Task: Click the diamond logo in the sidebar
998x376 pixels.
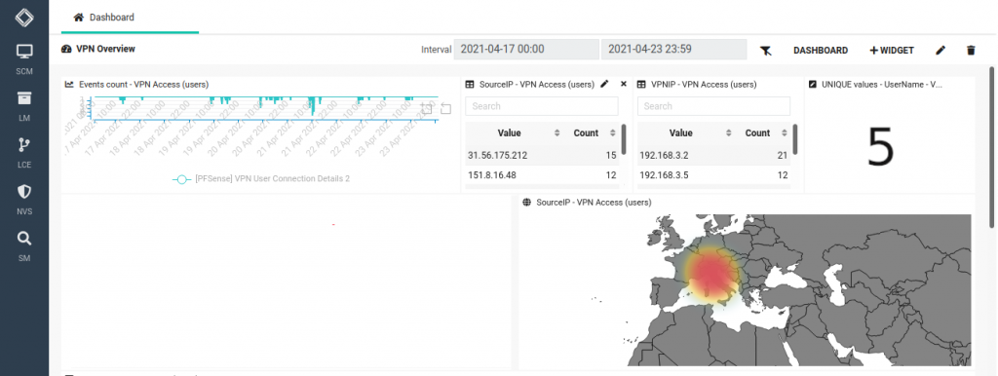Action: point(24,18)
